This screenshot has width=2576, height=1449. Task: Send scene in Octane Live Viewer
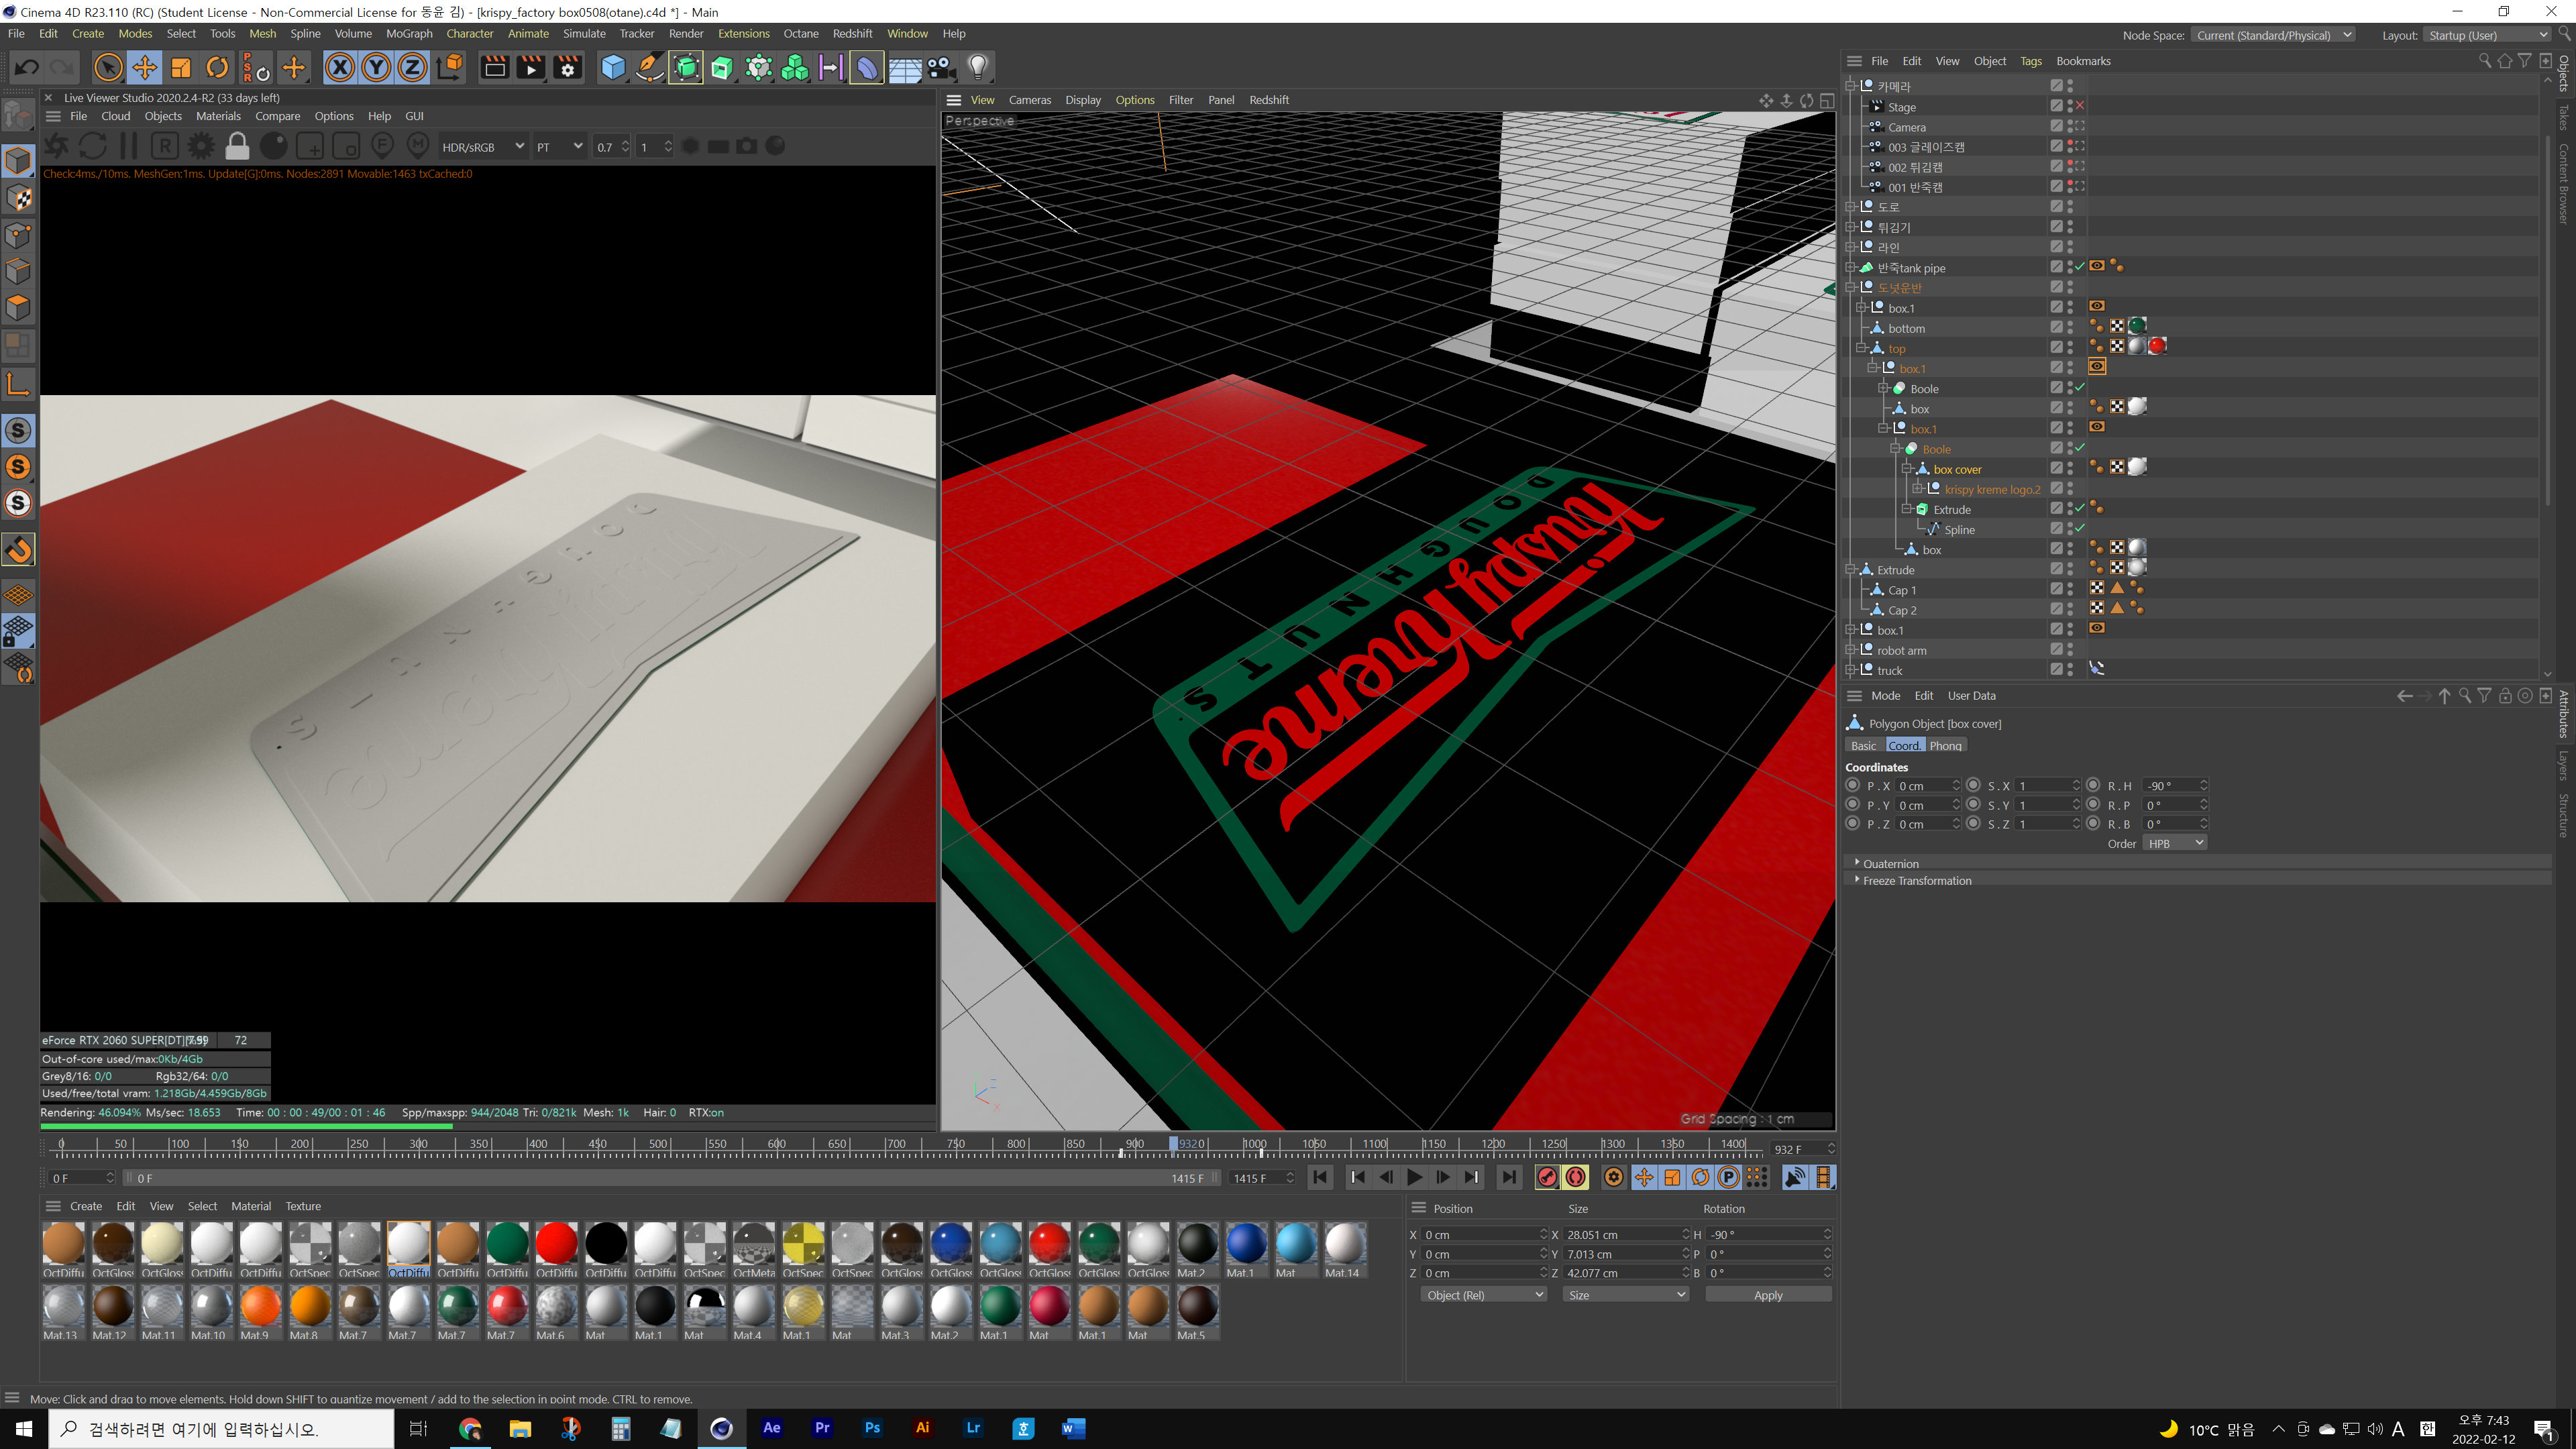56,146
